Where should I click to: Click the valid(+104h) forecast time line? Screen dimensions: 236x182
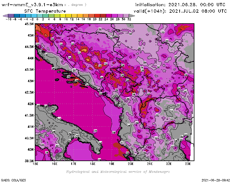coord(180,11)
